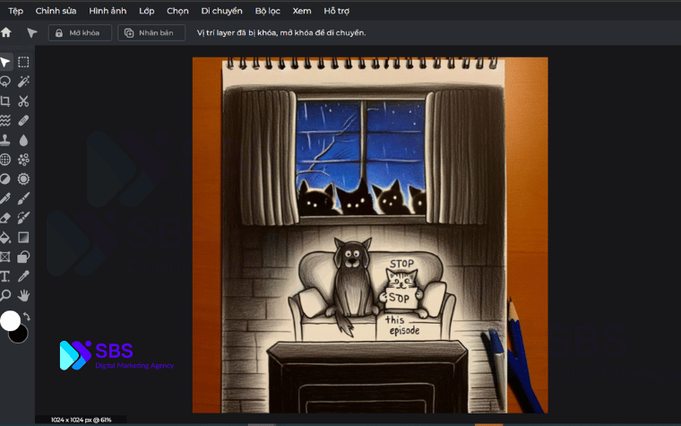The width and height of the screenshot is (681, 426).
Task: Select the Pen tool
Action: pyautogui.click(x=5, y=199)
